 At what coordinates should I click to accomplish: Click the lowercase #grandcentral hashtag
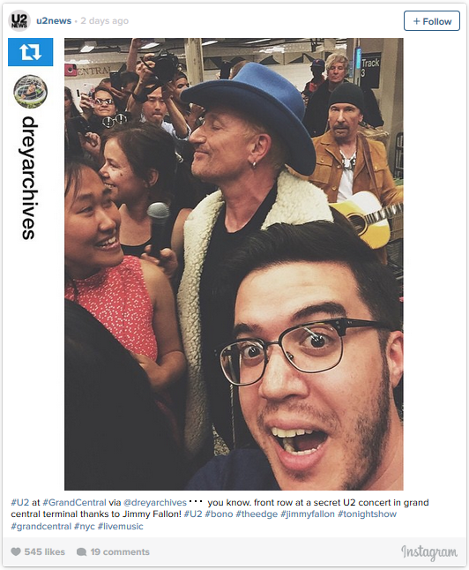click(41, 526)
